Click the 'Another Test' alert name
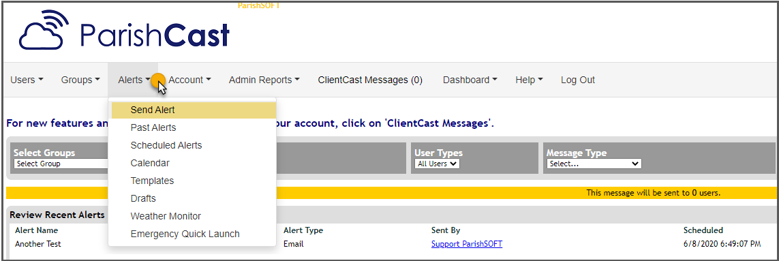 coord(37,244)
